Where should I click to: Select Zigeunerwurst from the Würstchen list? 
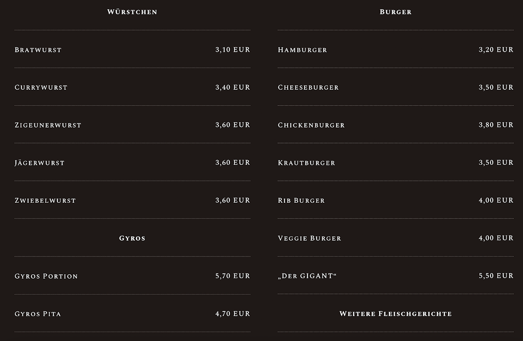click(x=48, y=125)
